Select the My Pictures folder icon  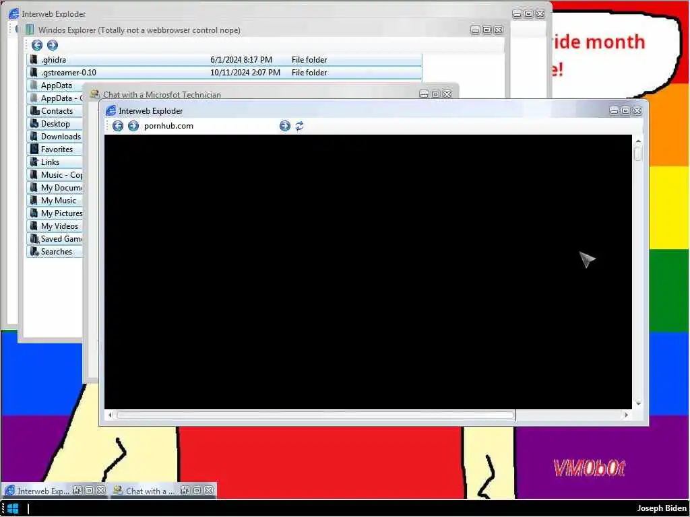point(34,213)
